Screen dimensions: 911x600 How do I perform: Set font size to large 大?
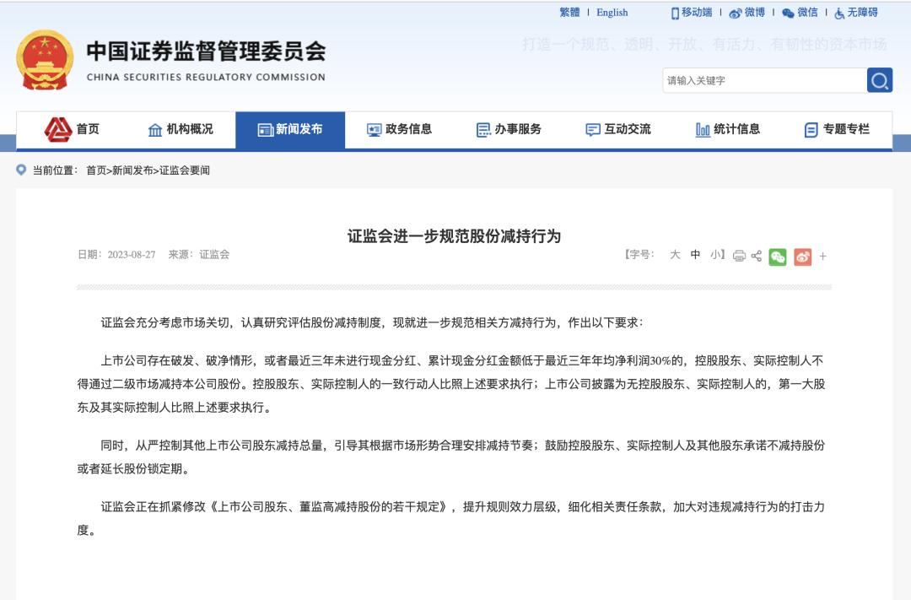pos(675,254)
